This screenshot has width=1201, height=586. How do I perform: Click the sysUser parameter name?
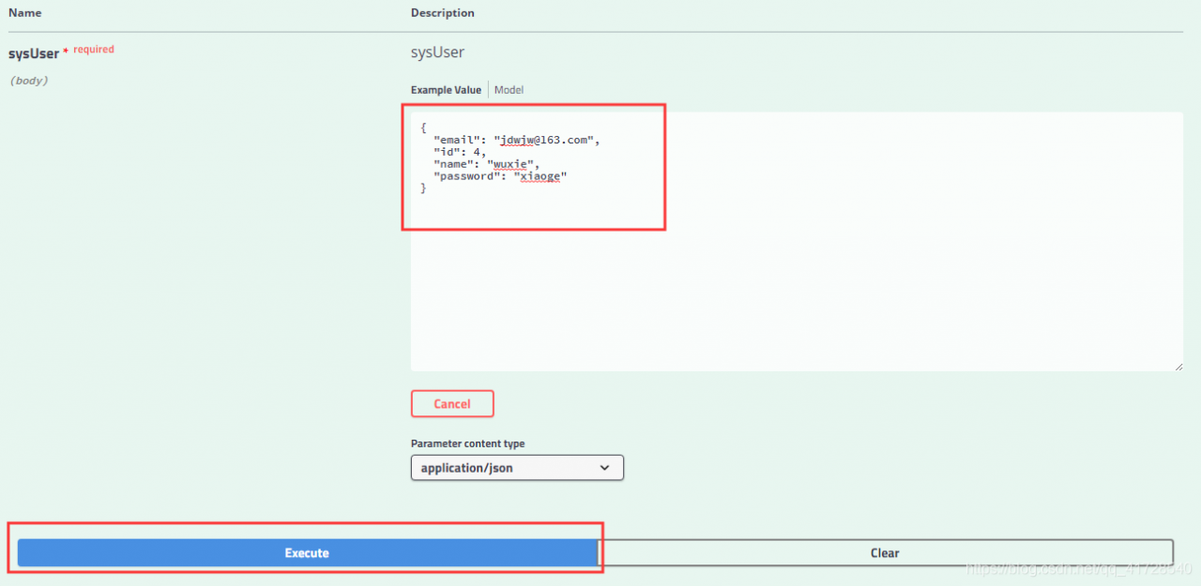tap(34, 53)
